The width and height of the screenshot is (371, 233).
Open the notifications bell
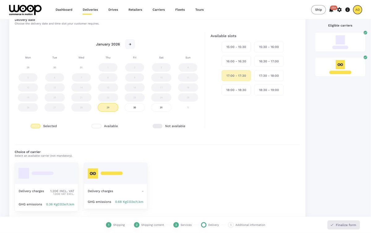331,10
